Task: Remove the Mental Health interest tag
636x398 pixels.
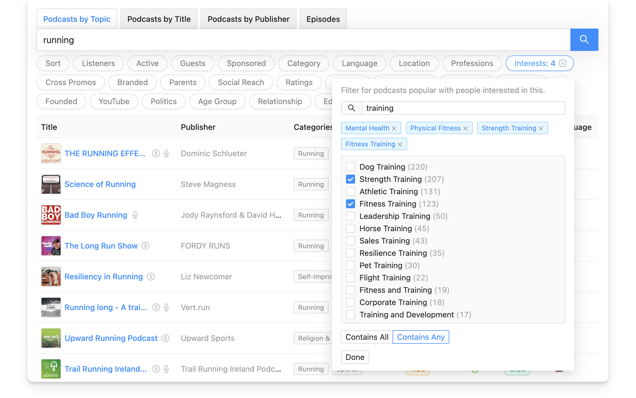Action: point(394,128)
